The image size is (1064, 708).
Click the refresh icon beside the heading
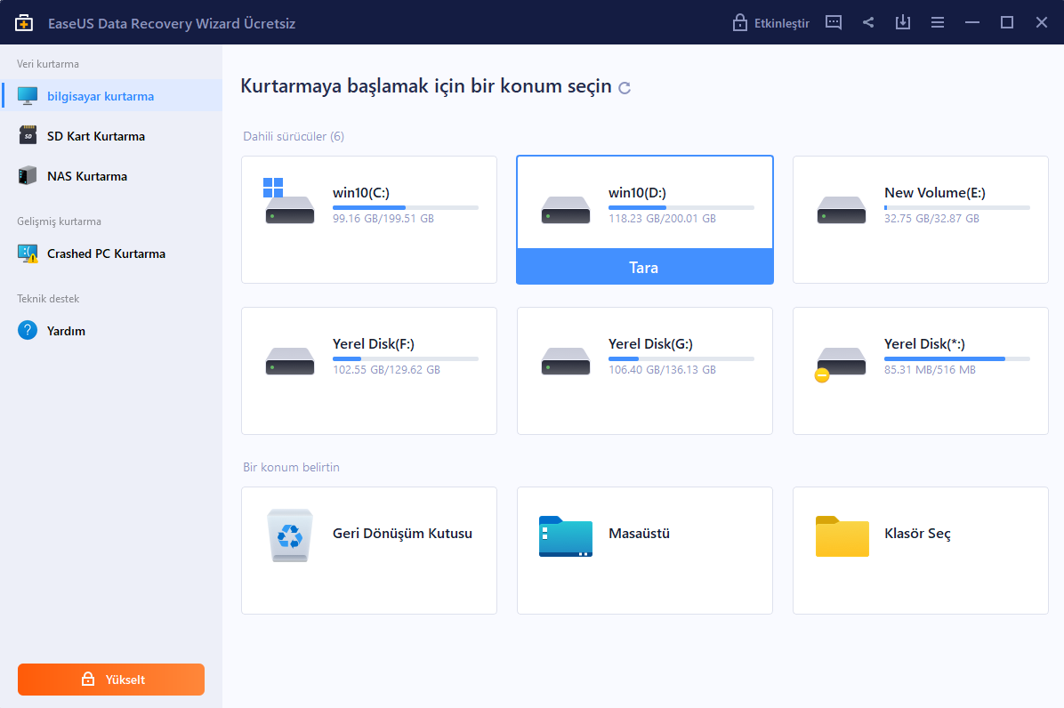[625, 88]
